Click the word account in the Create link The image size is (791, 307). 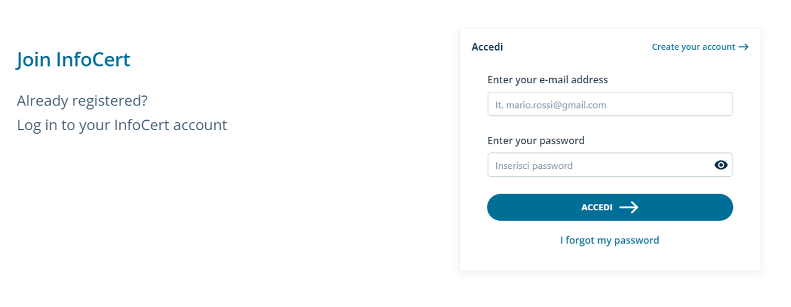tap(717, 47)
